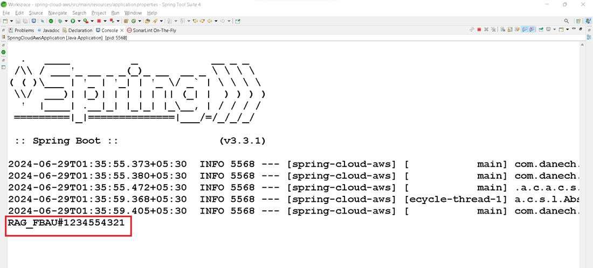The width and height of the screenshot is (593, 268).
Task: Switch to the Javadoc tab
Action: click(x=49, y=30)
